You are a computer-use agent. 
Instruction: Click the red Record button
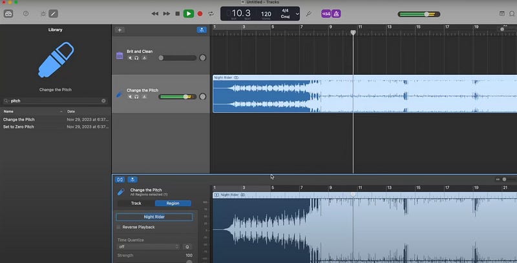pos(200,13)
